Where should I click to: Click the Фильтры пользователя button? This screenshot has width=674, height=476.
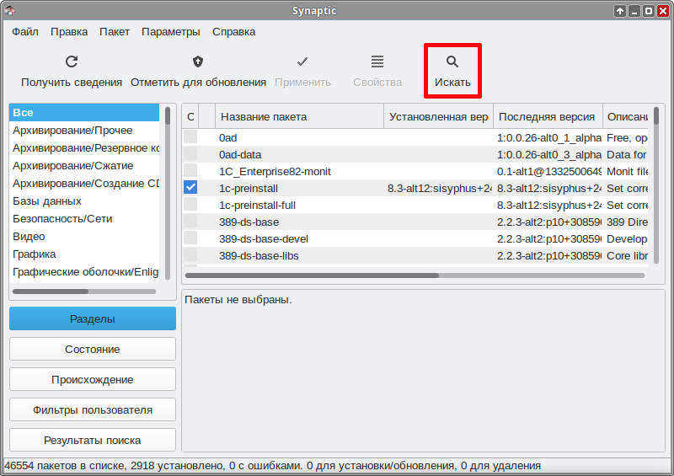pos(93,409)
